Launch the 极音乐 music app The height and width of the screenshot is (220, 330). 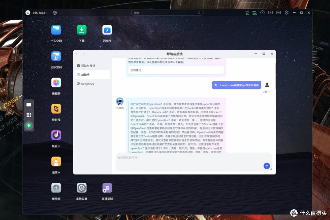(x=56, y=135)
